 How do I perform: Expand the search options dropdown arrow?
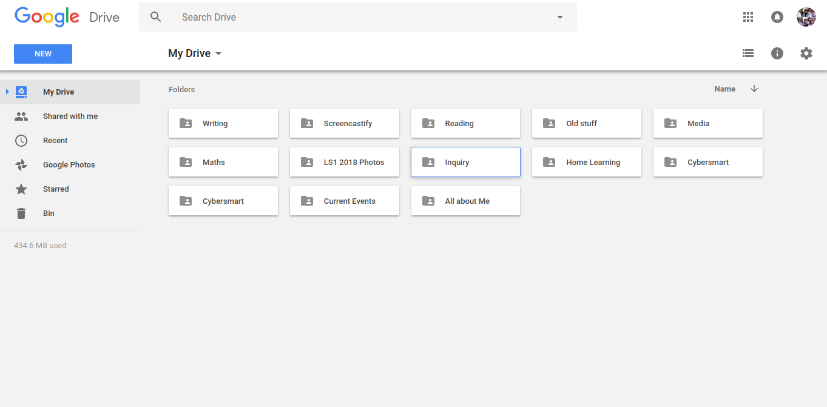tap(560, 17)
